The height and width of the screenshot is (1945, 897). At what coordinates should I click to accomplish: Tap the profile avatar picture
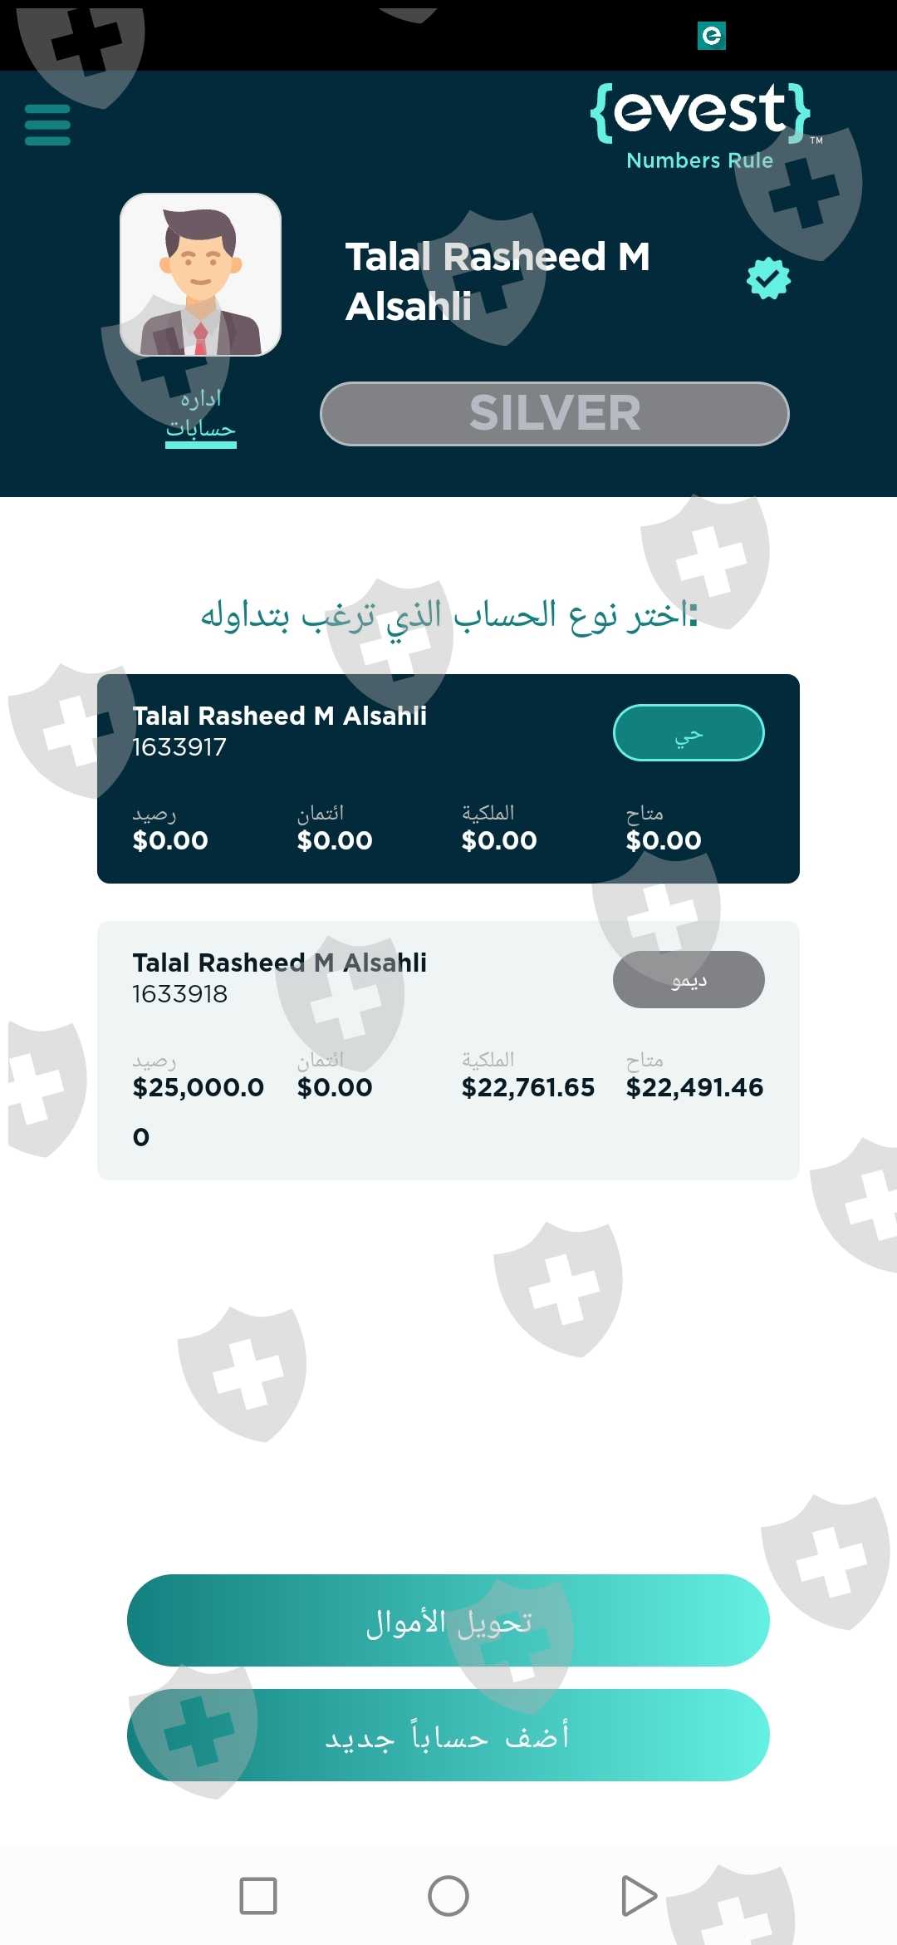tap(200, 275)
